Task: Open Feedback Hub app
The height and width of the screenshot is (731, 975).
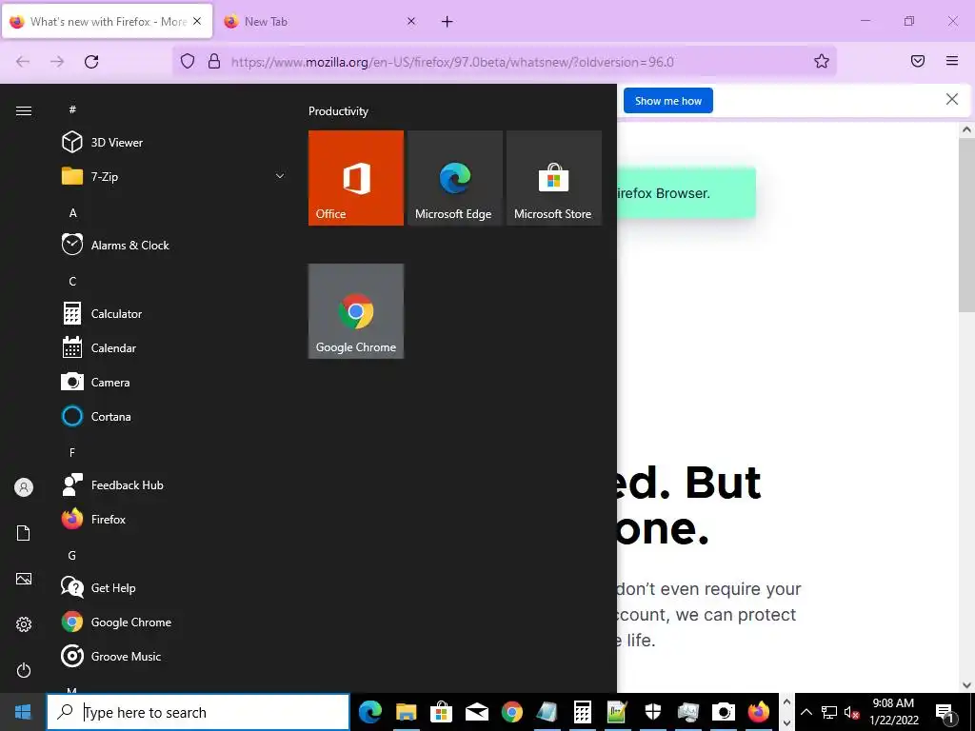Action: [174, 484]
